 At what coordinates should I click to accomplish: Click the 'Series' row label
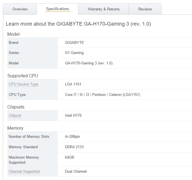(14, 53)
